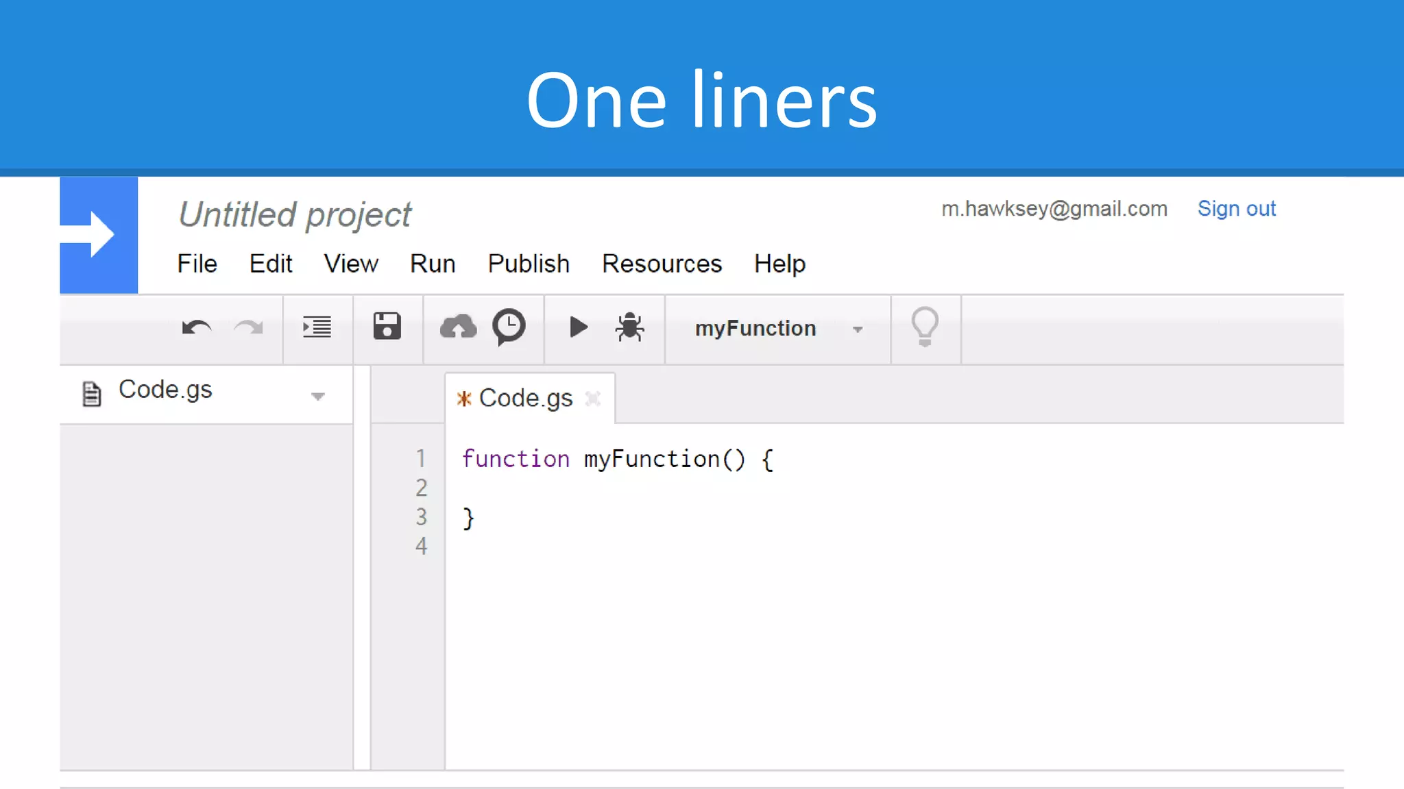
Task: Click the Undo arrow icon
Action: [x=197, y=328]
